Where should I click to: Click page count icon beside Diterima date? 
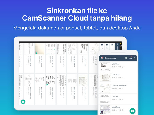point(122,67)
